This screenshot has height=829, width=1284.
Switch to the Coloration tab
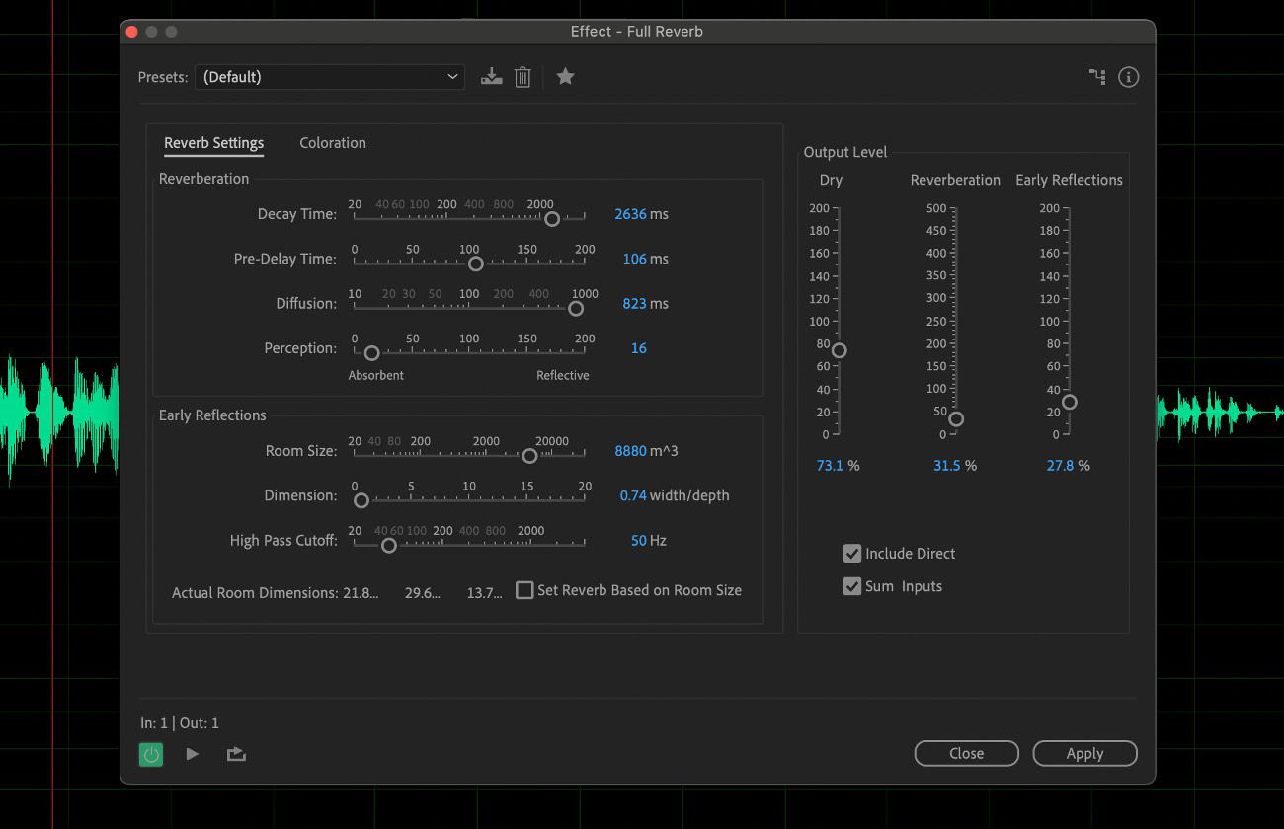332,143
